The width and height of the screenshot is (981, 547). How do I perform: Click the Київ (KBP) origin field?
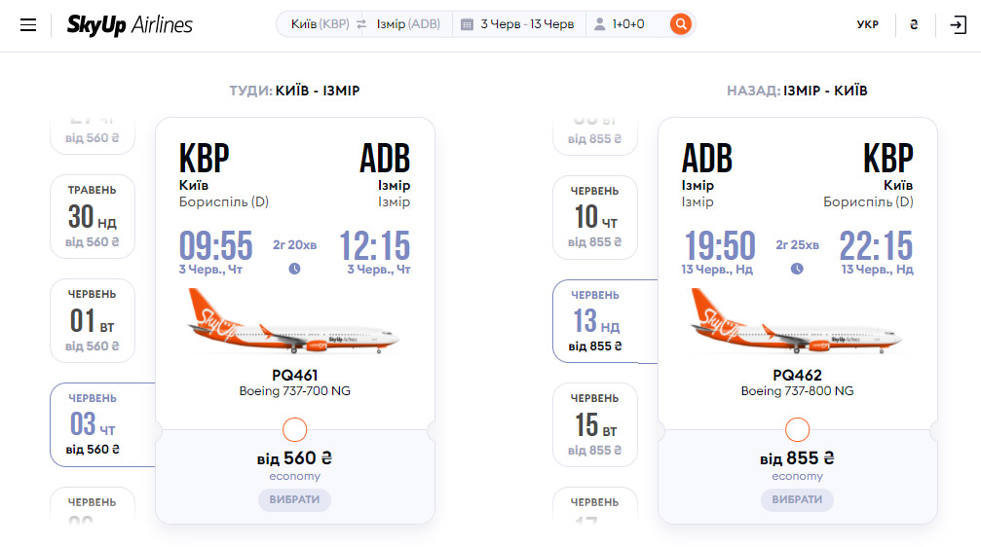pos(320,24)
